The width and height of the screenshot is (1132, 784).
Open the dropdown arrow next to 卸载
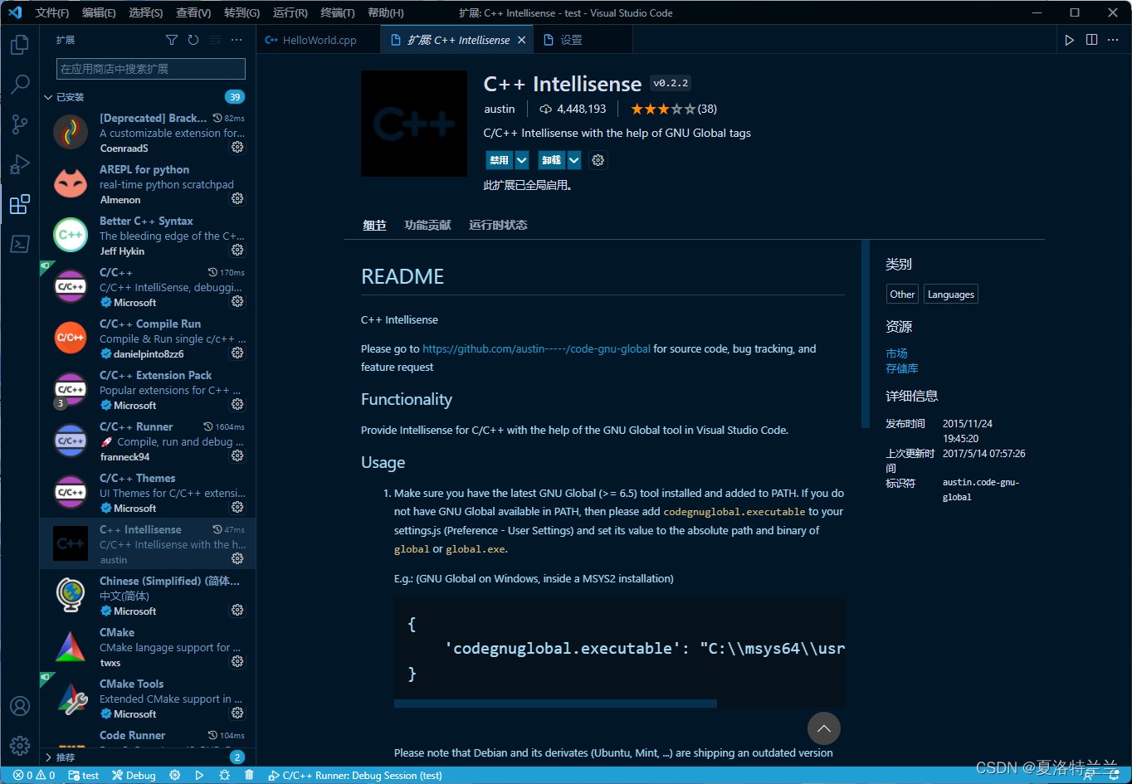click(x=574, y=160)
